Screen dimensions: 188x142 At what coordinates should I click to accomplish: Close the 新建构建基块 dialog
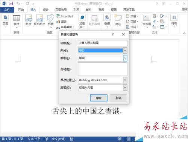123,34
